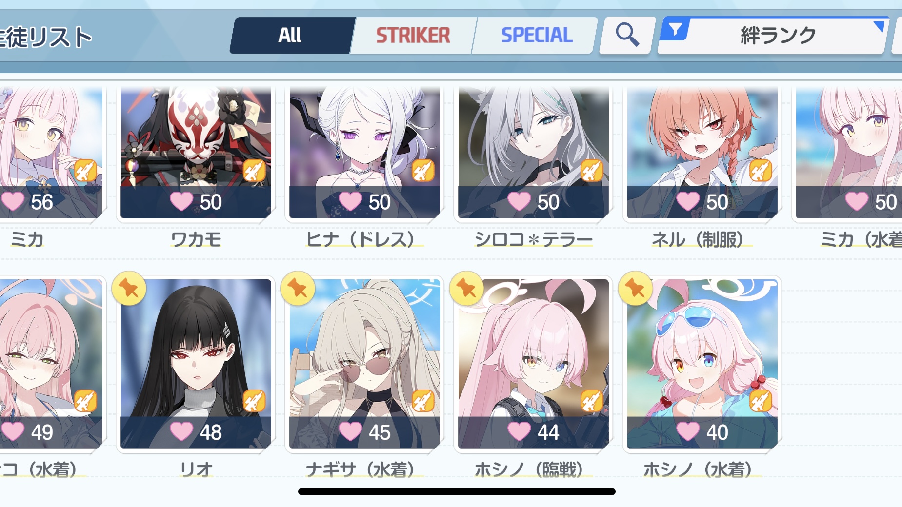Open the magnifier search button

click(627, 35)
